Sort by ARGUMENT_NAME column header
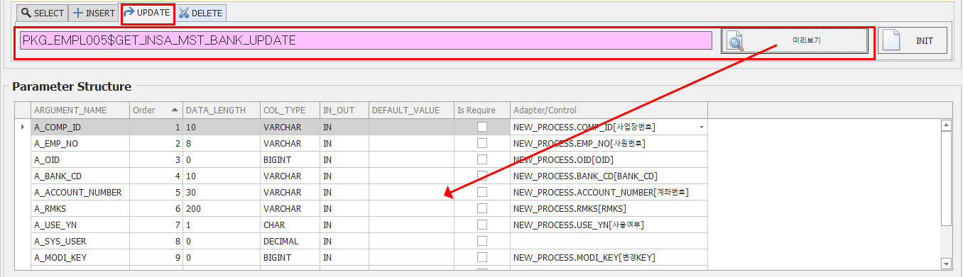This screenshot has width=963, height=277. point(80,111)
